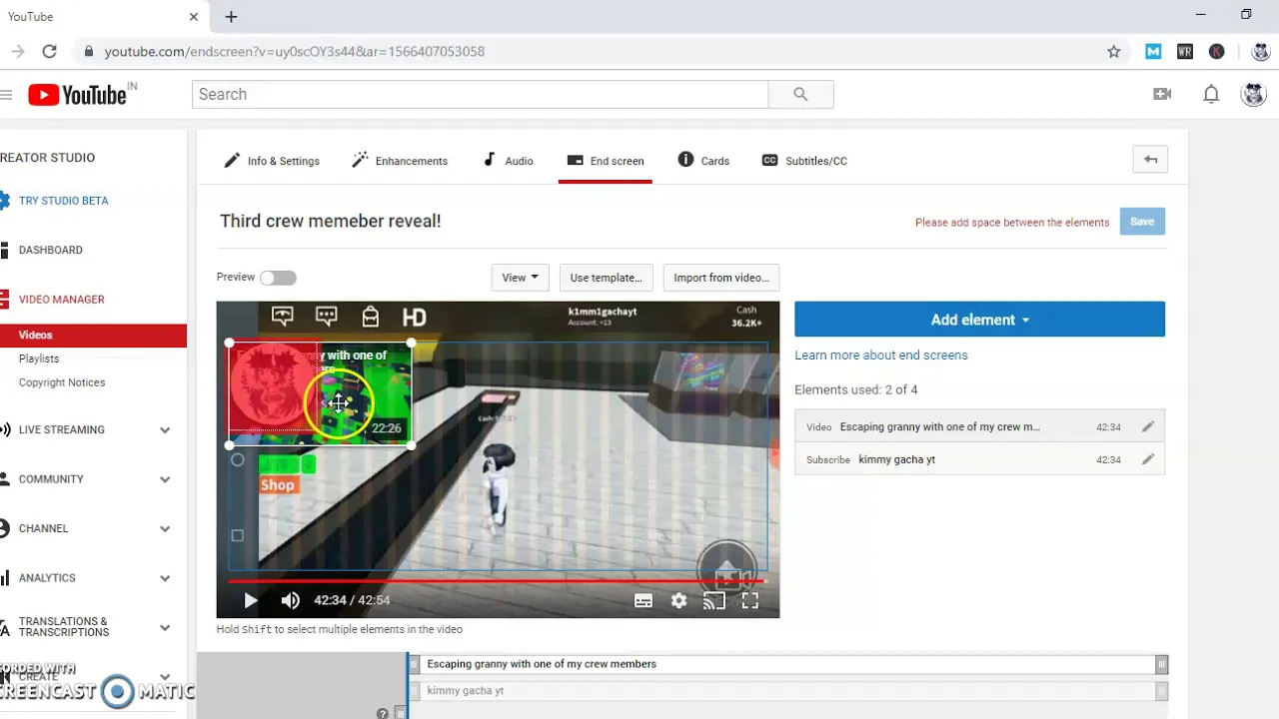The image size is (1279, 719).
Task: Expand the Analytics section
Action: click(x=165, y=578)
